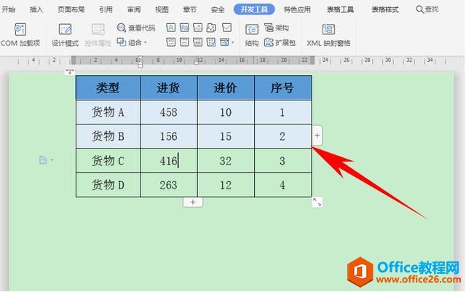Switch to the 表格样式 tab
This screenshot has width=466, height=292.
click(385, 9)
